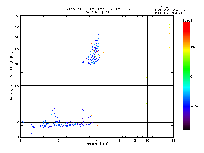Click the colorbar tick label '100'
Image resolution: width=204 pixels, height=153 pixels.
point(193,47)
